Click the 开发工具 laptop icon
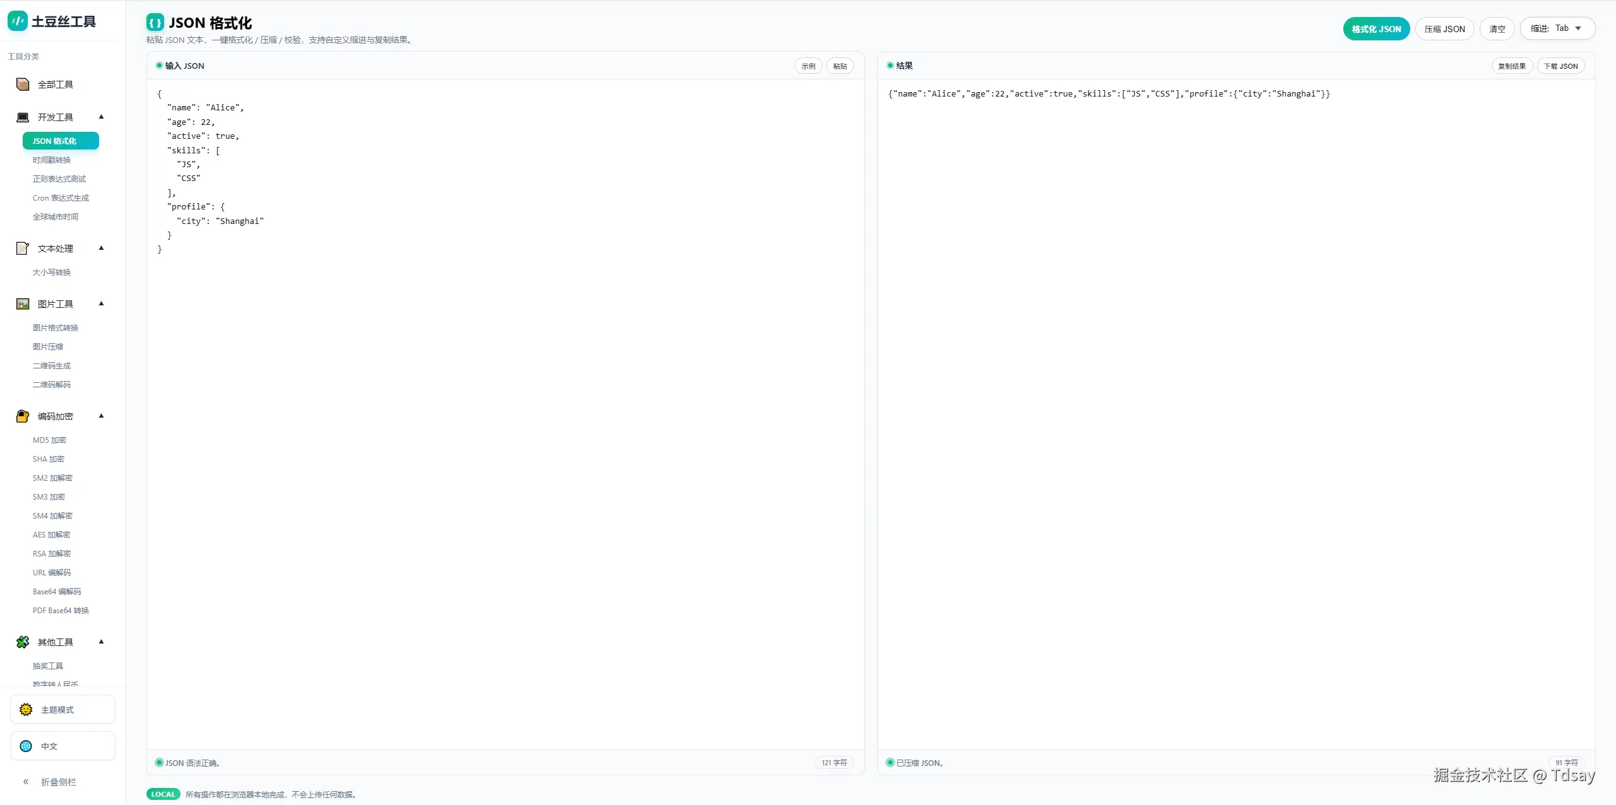The image size is (1616, 805). pos(23,117)
